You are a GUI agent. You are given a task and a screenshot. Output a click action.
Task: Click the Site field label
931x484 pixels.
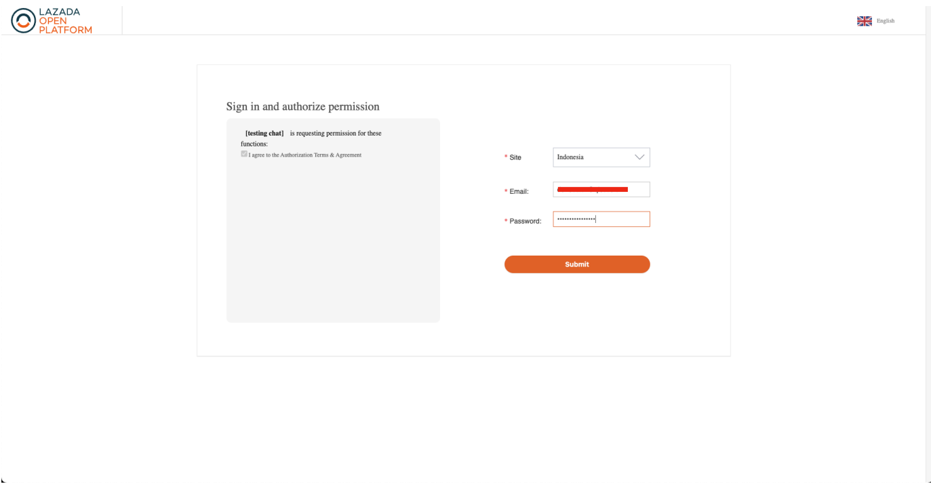[x=515, y=158]
